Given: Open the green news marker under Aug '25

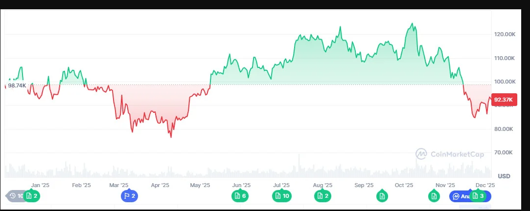Looking at the screenshot, I should point(323,196).
